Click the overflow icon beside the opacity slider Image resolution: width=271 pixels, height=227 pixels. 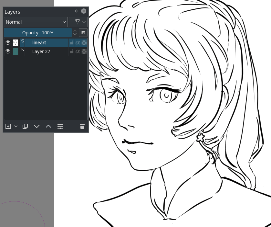click(x=83, y=32)
